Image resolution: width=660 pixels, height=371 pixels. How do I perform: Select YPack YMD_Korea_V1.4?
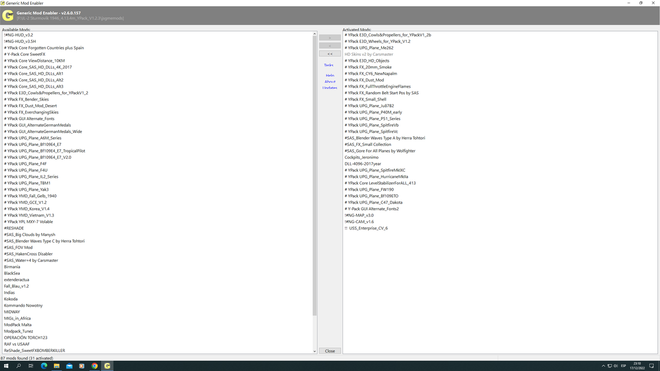[27, 209]
